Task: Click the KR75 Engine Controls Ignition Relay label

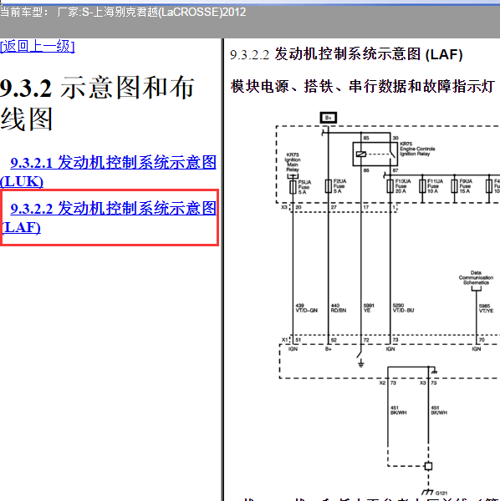Action: tap(417, 149)
